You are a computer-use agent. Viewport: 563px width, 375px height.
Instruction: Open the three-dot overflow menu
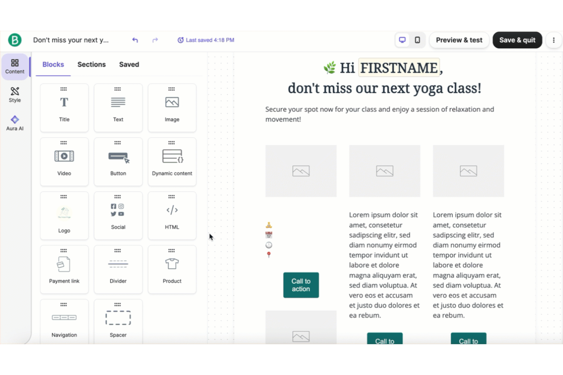553,40
